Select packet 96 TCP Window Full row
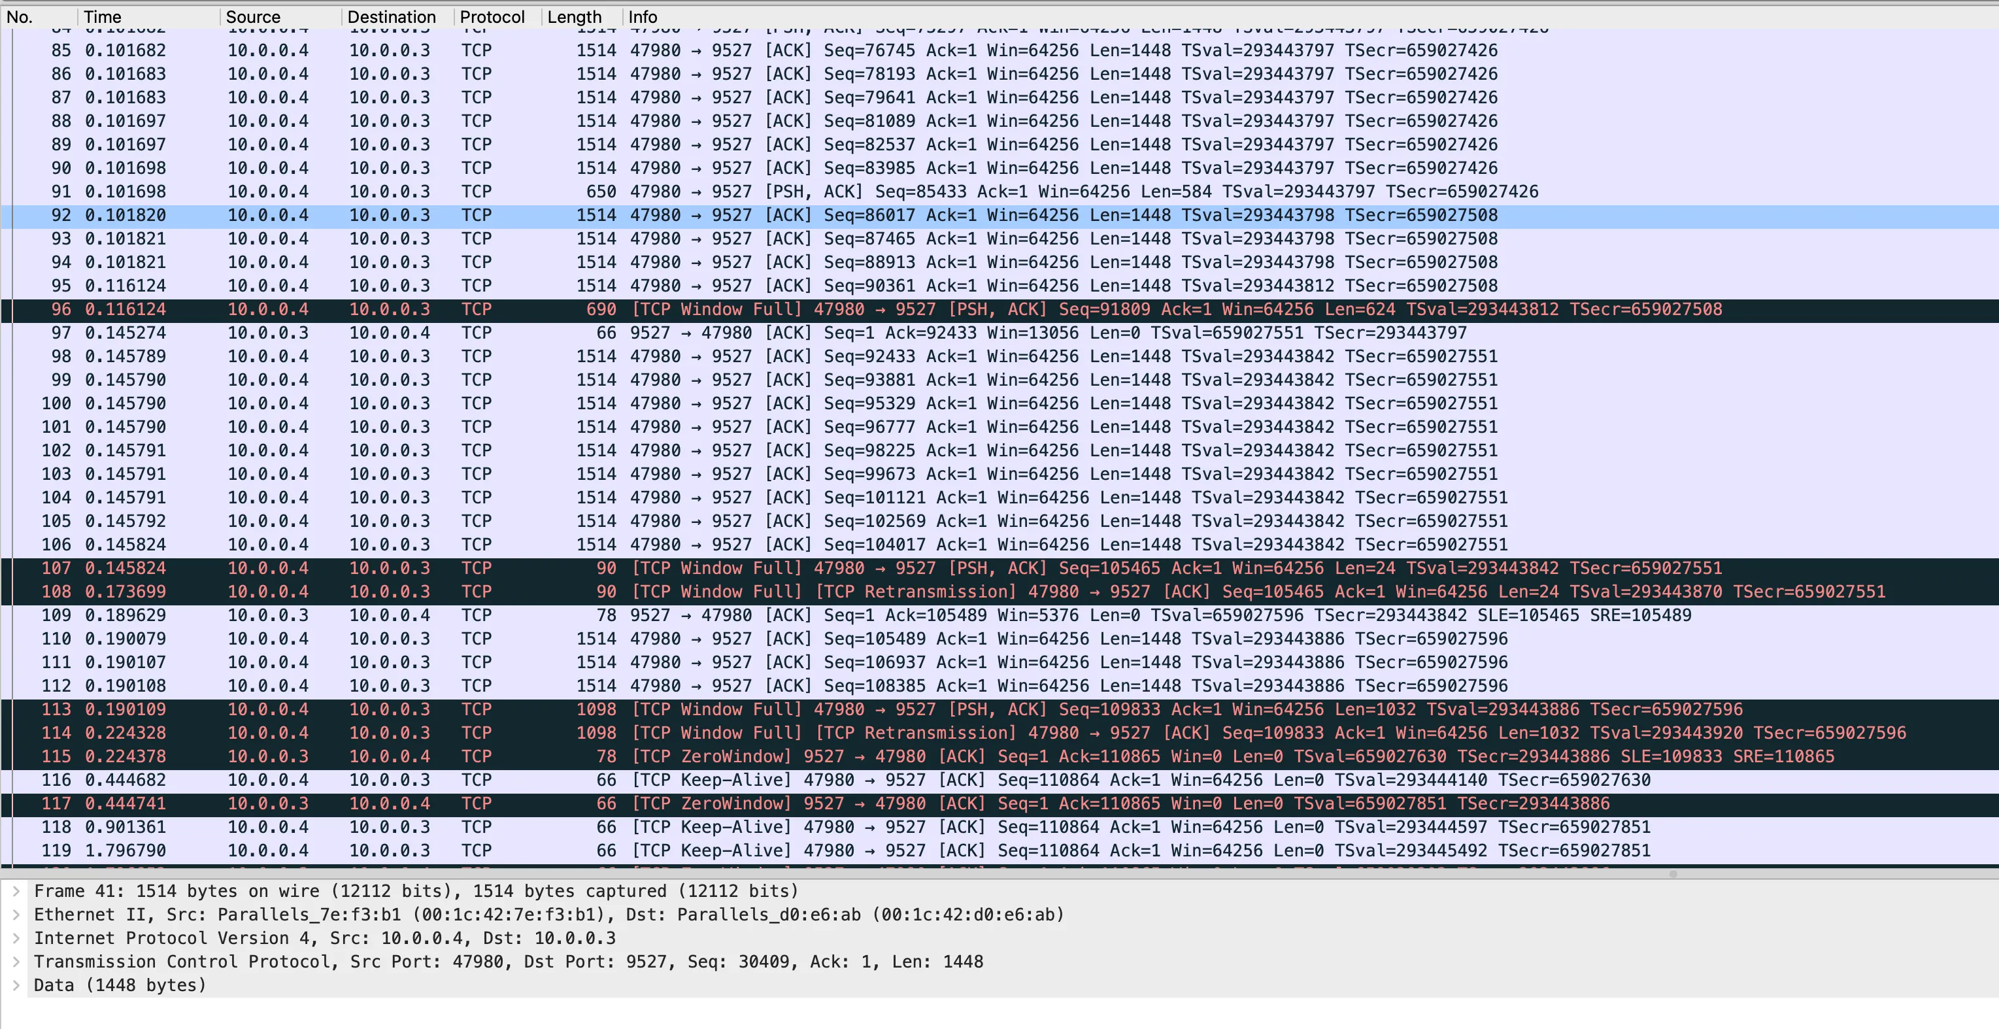The image size is (1999, 1029). [776, 309]
